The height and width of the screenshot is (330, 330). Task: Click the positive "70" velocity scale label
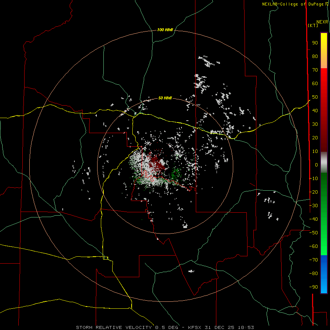(315, 70)
